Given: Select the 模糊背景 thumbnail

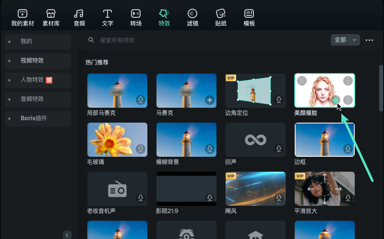Looking at the screenshot, I should 186,139.
